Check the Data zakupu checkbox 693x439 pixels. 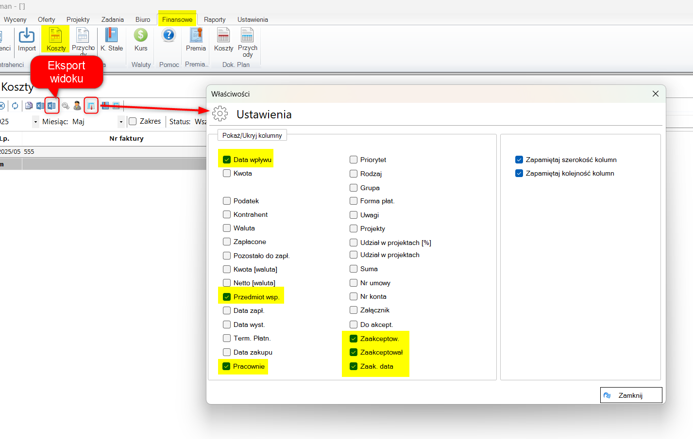pos(227,352)
